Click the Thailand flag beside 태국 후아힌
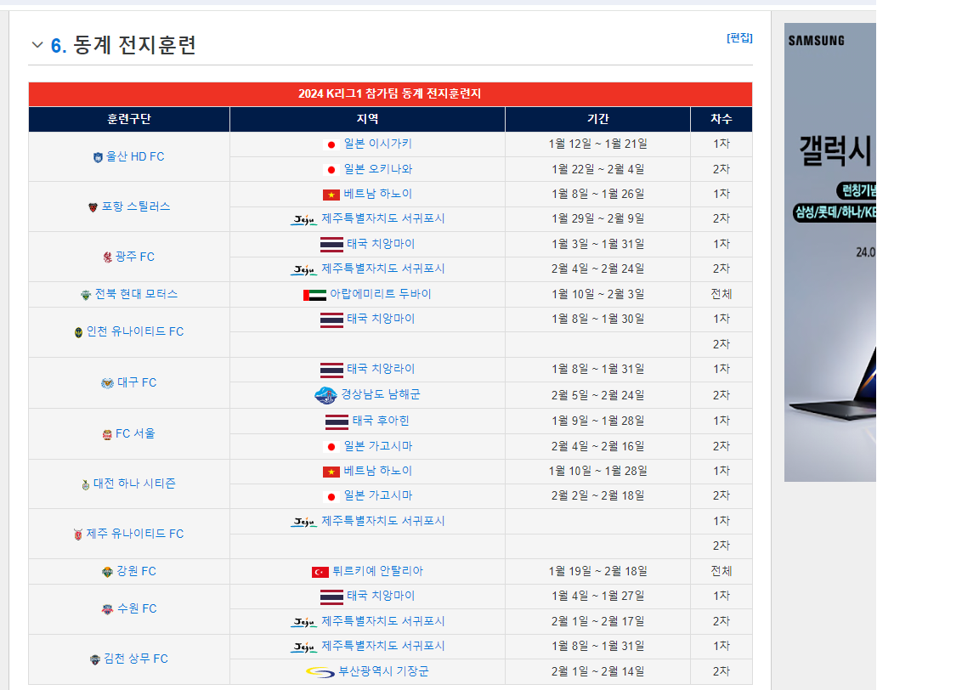 tap(337, 422)
